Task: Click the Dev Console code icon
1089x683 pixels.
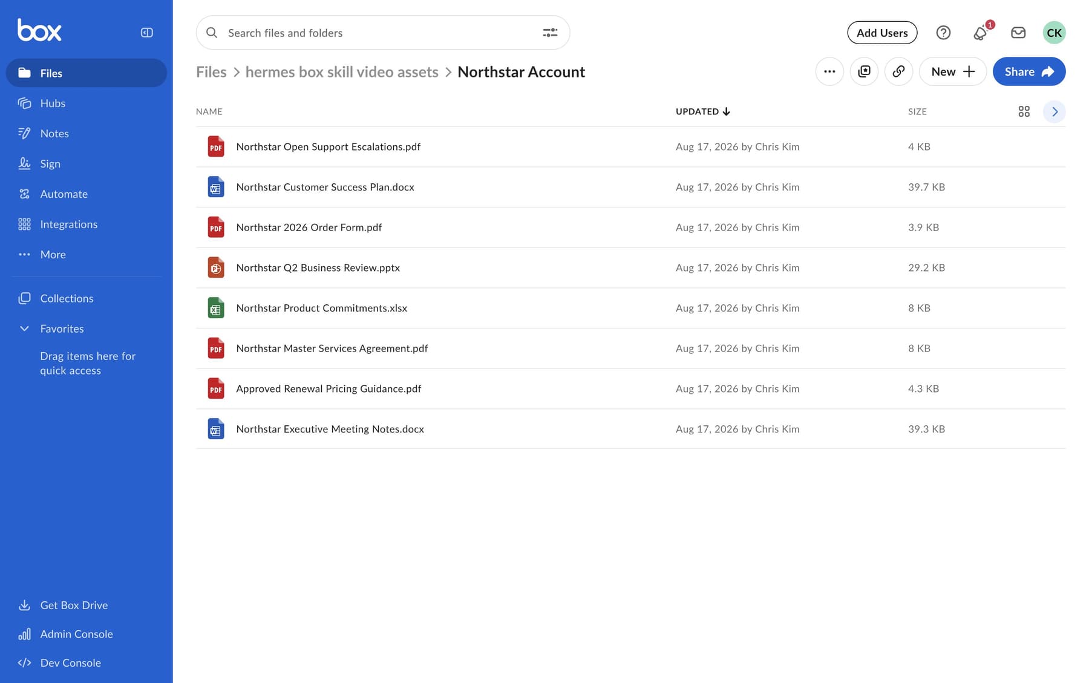Action: pos(24,663)
